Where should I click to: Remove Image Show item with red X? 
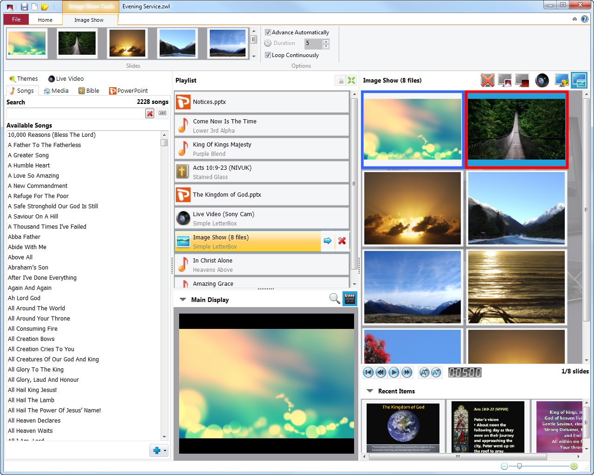[x=342, y=241]
